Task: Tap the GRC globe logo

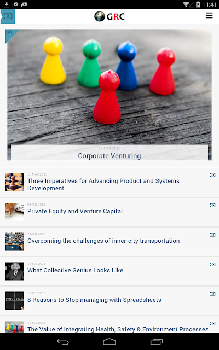Action: click(x=109, y=16)
